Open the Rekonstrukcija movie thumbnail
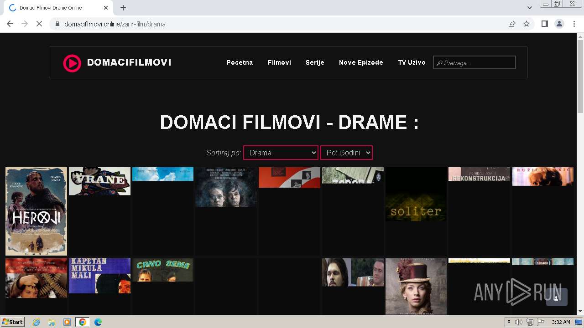 479,174
